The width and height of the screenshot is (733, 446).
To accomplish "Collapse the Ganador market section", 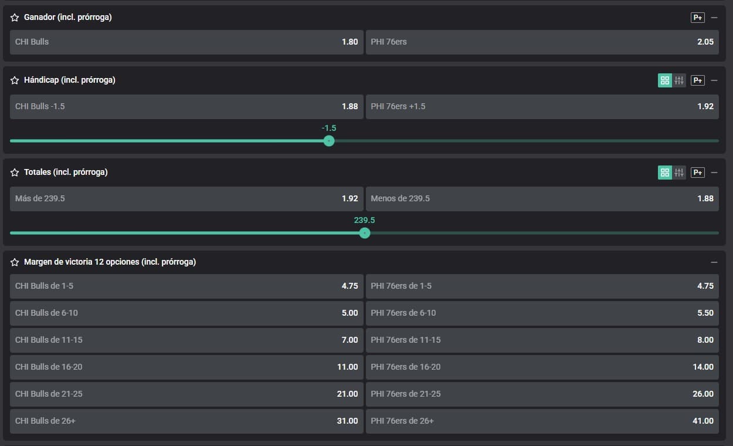I will click(714, 18).
